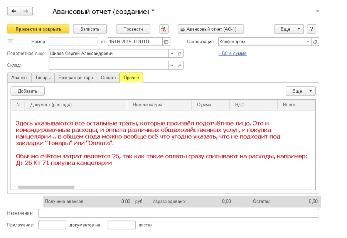
Task: Switch to the Оплата tab
Action: (x=108, y=78)
